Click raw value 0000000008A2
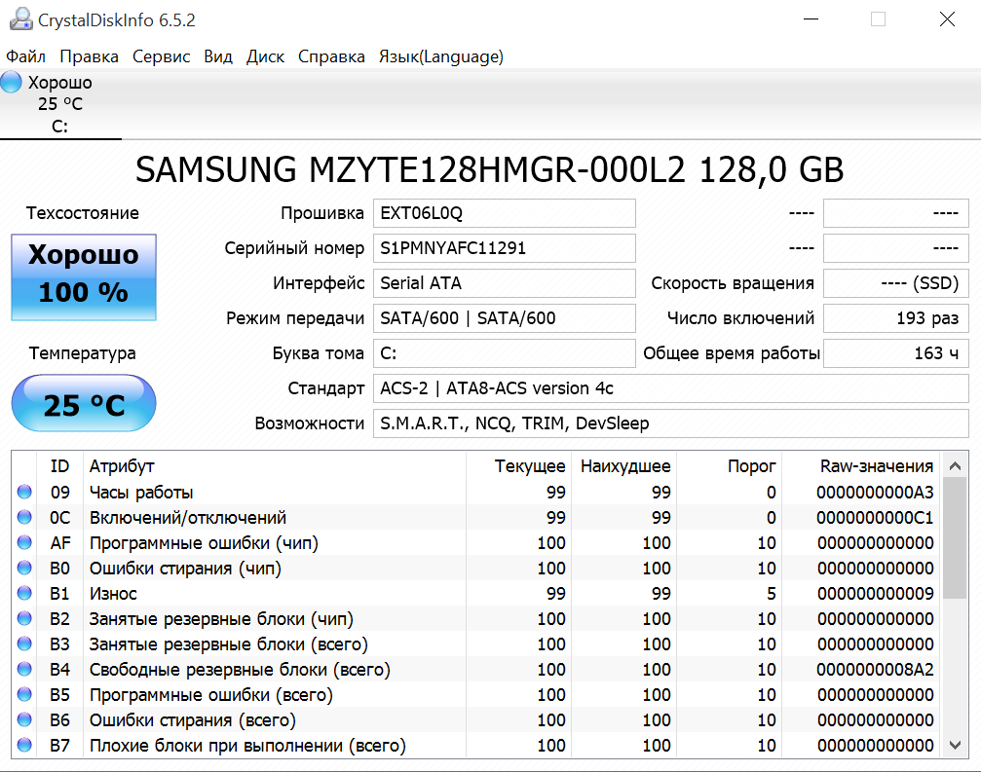The width and height of the screenshot is (981, 772). point(875,670)
